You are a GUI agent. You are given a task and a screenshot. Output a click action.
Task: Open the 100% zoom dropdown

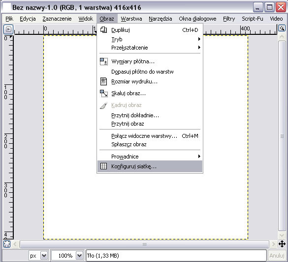pos(80,256)
